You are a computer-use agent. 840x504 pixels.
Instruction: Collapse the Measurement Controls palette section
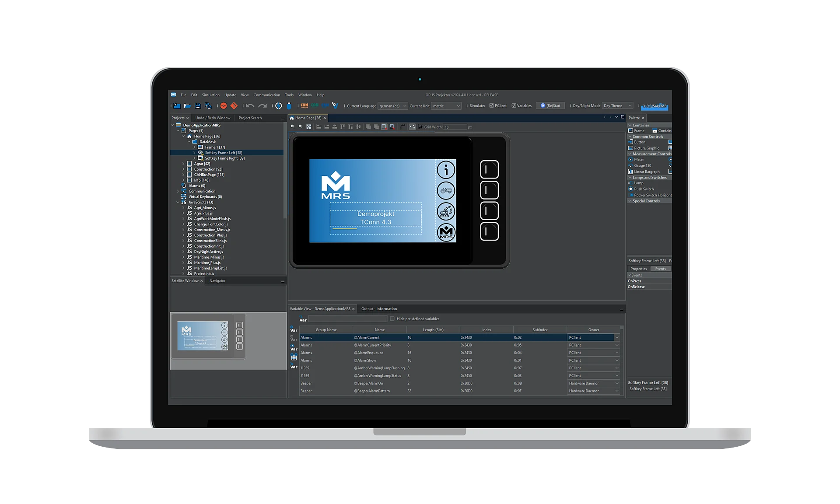[630, 154]
